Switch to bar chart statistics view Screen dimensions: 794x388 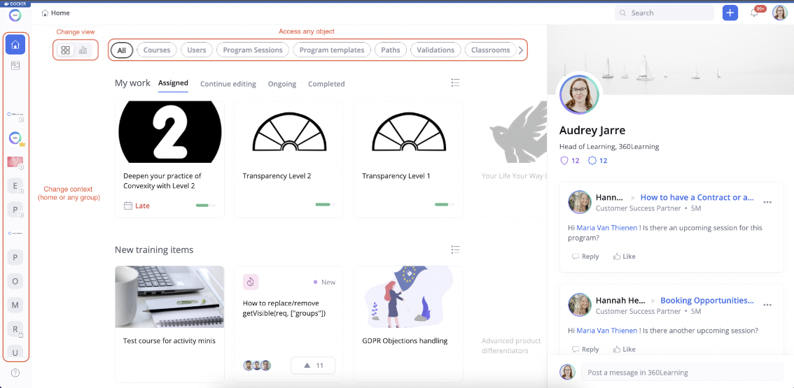(x=83, y=50)
